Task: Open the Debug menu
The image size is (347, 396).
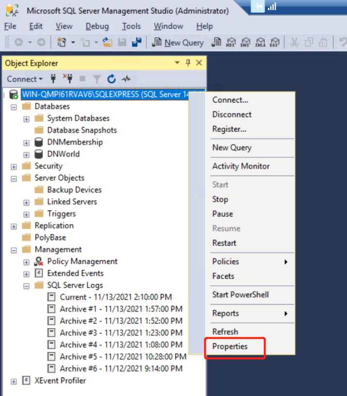Action: (x=97, y=26)
